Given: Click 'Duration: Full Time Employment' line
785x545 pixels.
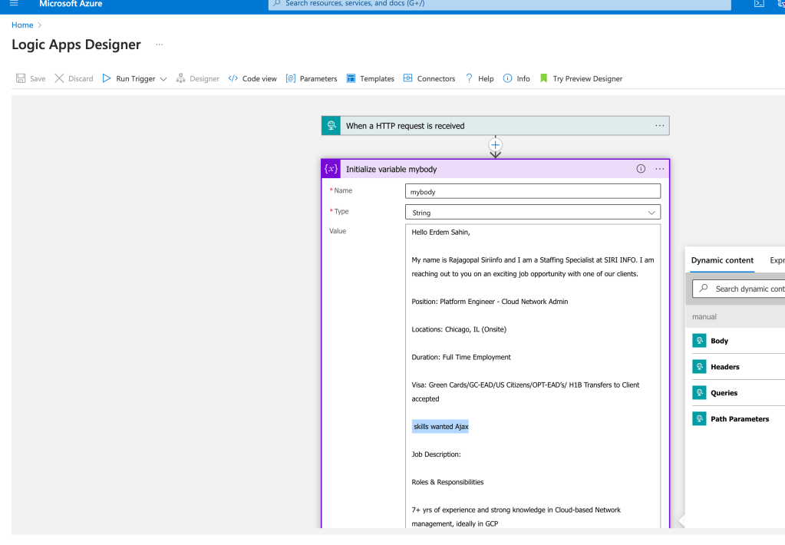Looking at the screenshot, I should pos(461,357).
